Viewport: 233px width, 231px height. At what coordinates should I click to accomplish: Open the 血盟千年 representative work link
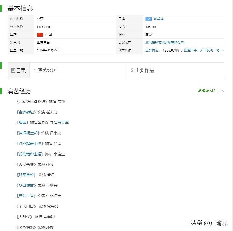(x=191, y=50)
